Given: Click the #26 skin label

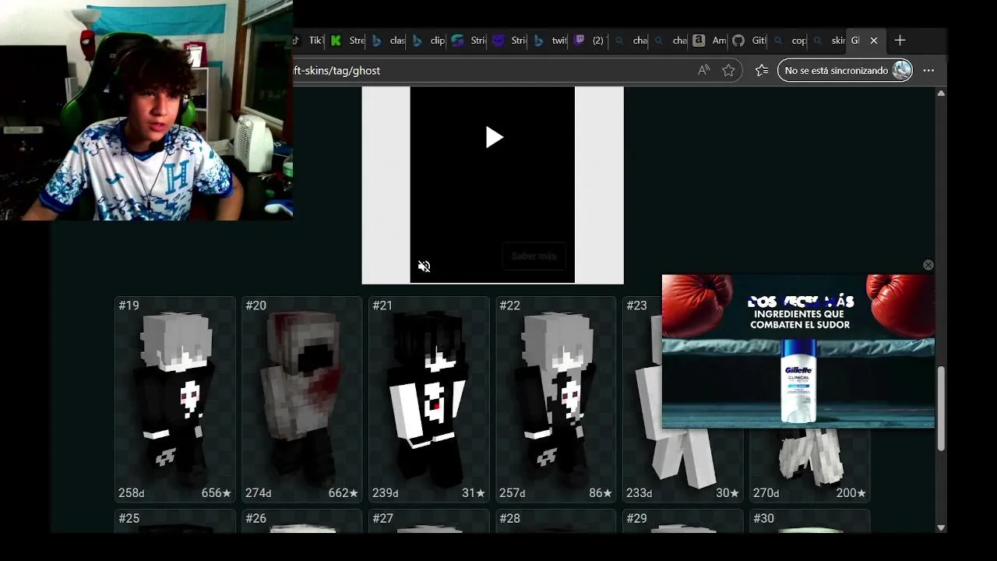Looking at the screenshot, I should click(x=255, y=518).
